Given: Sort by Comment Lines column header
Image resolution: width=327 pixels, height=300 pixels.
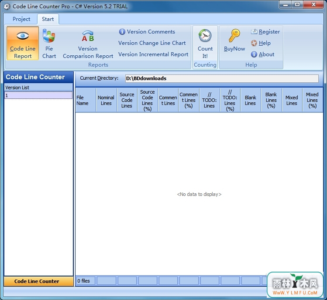Looking at the screenshot, I should tap(168, 100).
